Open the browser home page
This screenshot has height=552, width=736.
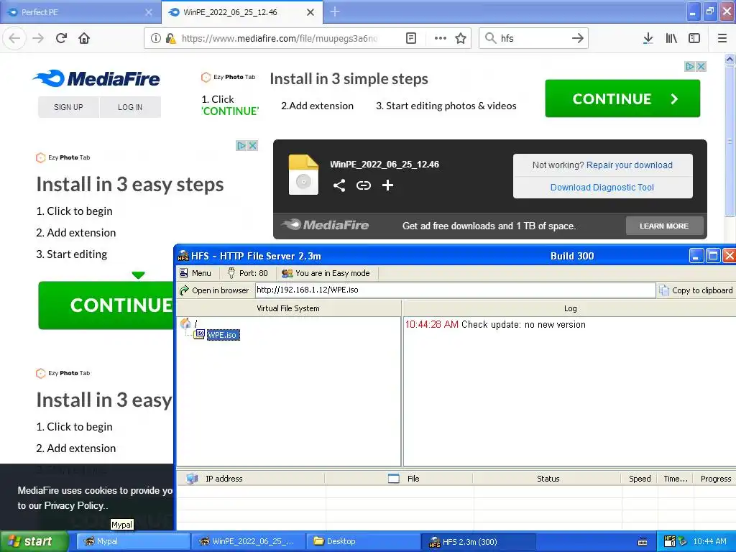click(x=84, y=38)
